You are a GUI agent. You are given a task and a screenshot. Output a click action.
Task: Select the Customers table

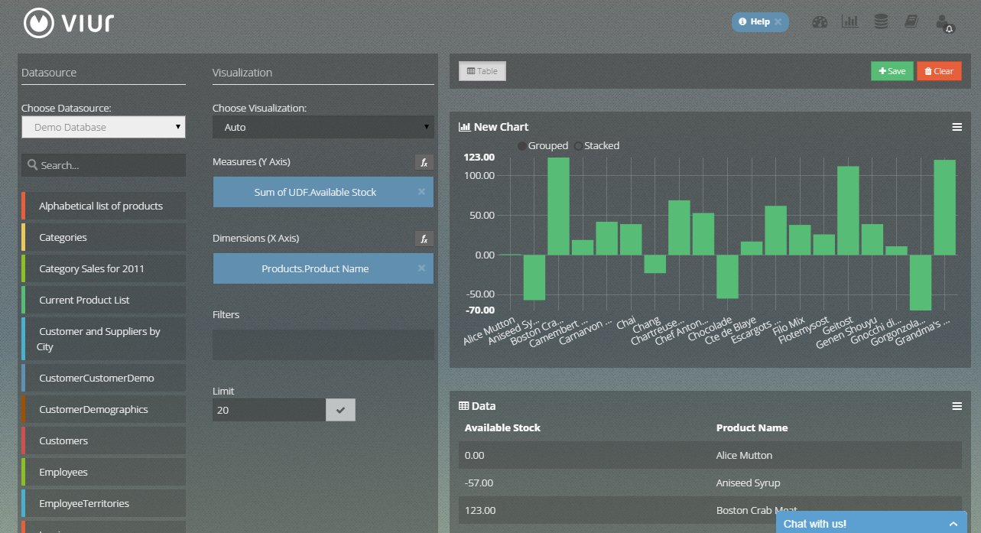[x=103, y=440]
